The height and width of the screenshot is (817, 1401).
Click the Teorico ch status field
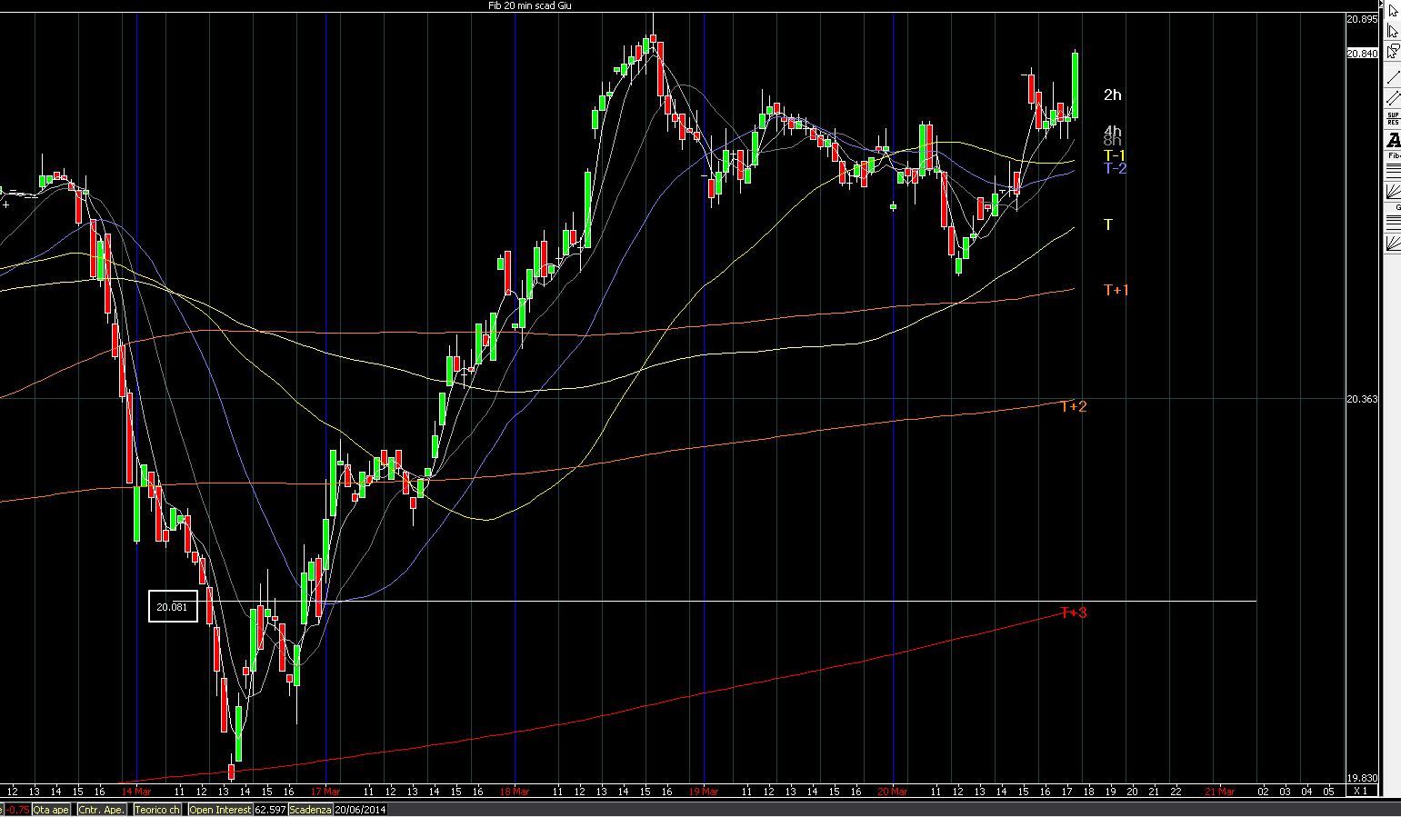[x=158, y=810]
